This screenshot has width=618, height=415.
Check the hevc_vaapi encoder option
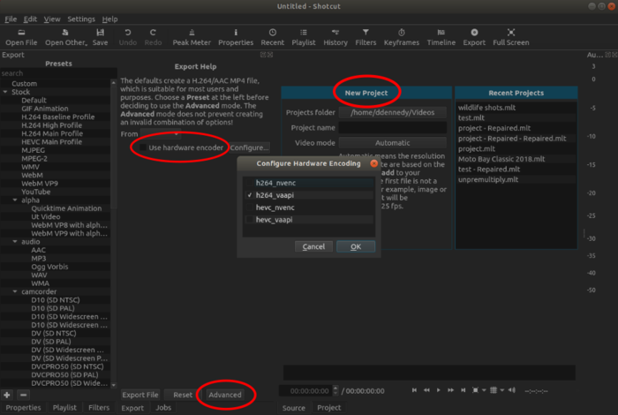tap(252, 219)
